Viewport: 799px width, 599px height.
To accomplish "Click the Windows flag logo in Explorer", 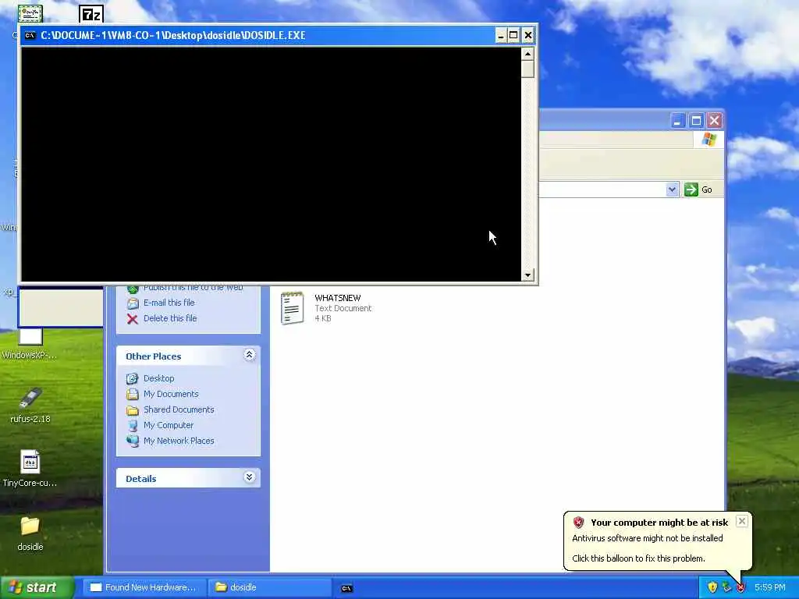I will pos(708,140).
